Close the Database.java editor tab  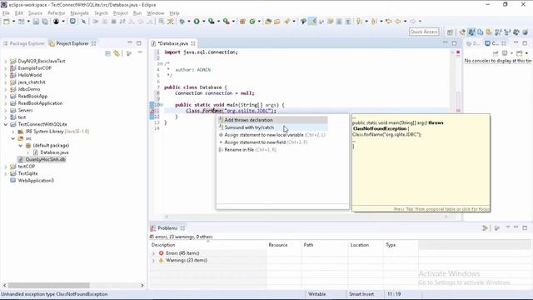[x=193, y=43]
